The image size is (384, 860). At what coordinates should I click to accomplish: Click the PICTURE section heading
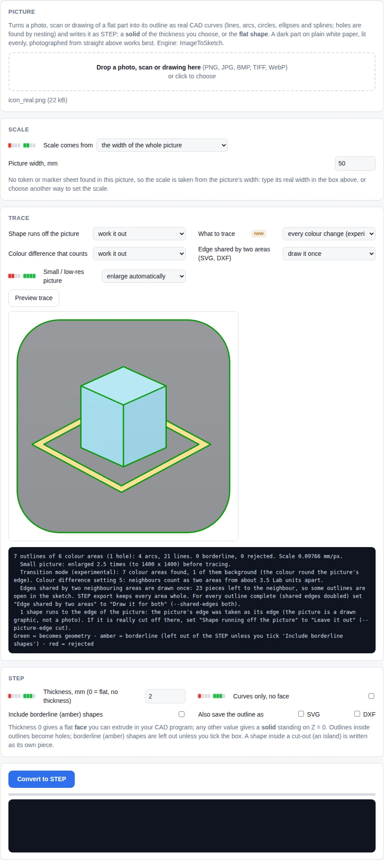click(22, 12)
